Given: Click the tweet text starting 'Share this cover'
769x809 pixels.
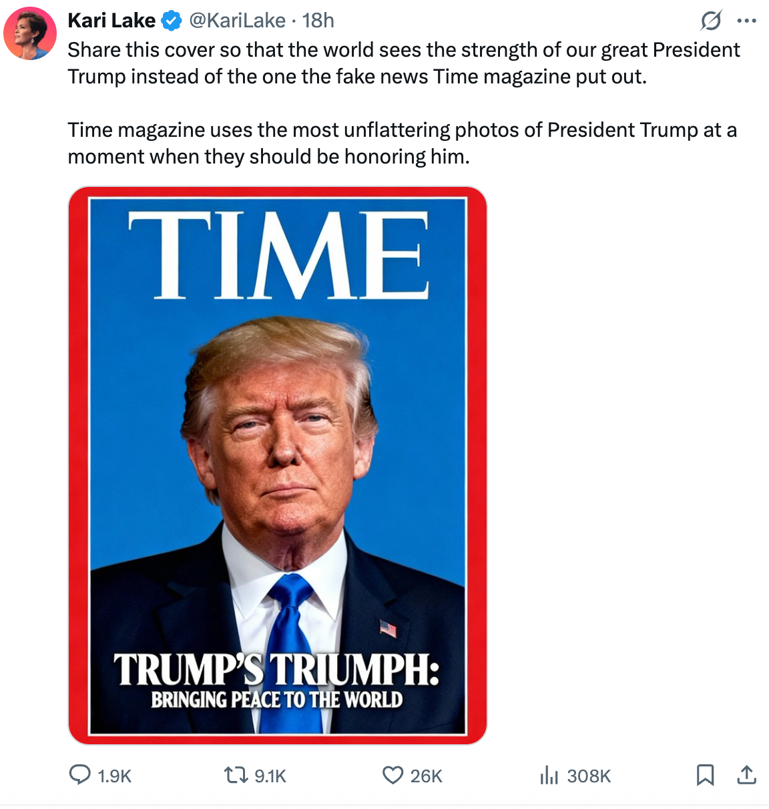Looking at the screenshot, I should (403, 63).
